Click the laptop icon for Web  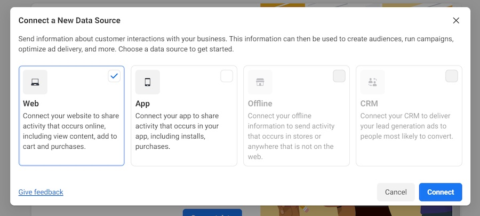[x=35, y=82]
